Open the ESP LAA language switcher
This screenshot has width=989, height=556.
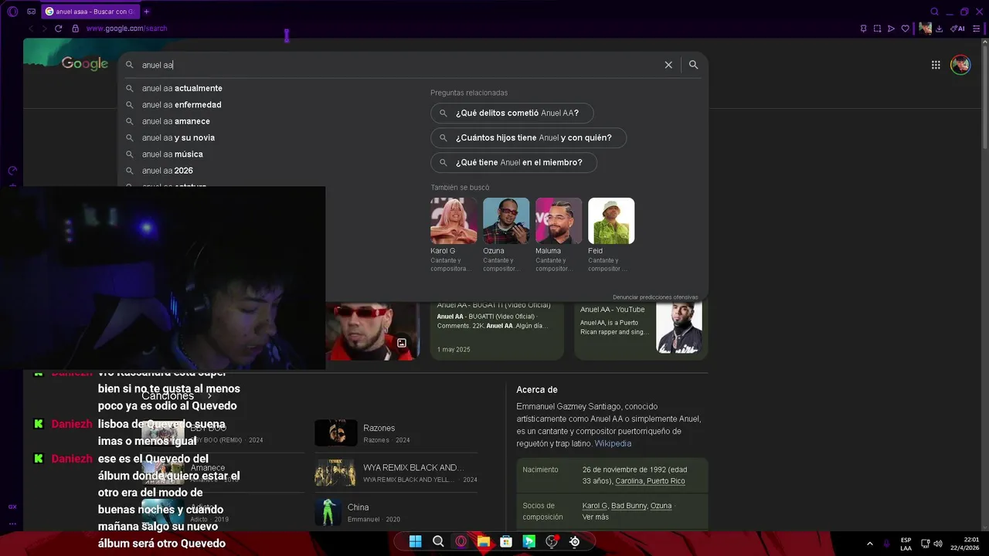coord(906,544)
